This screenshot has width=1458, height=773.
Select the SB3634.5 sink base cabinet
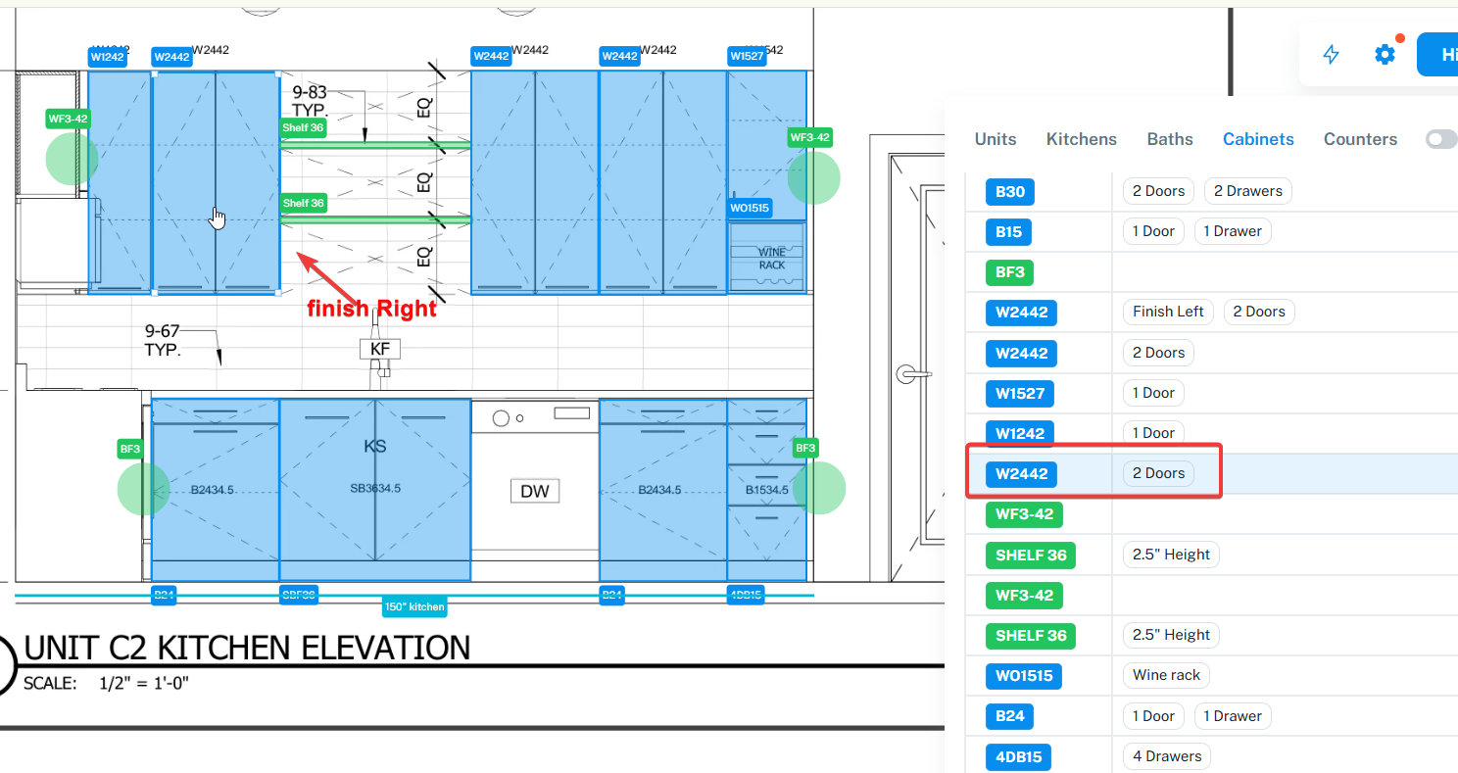(x=375, y=489)
